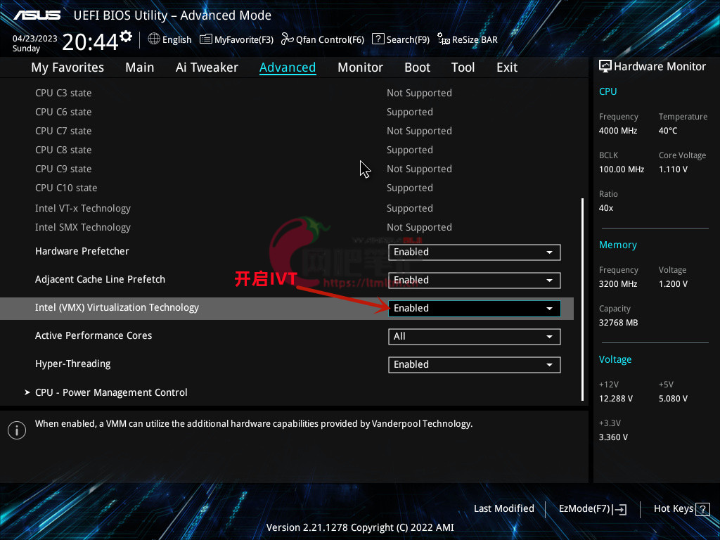Click the +3.3V reading 3.360 V
The width and height of the screenshot is (720, 540).
[x=613, y=437]
